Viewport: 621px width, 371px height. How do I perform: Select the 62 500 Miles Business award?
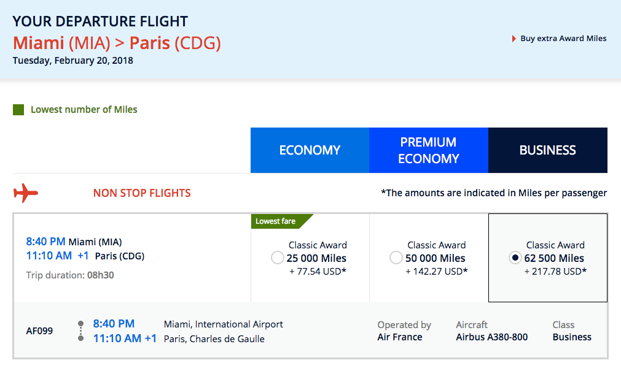pos(515,258)
